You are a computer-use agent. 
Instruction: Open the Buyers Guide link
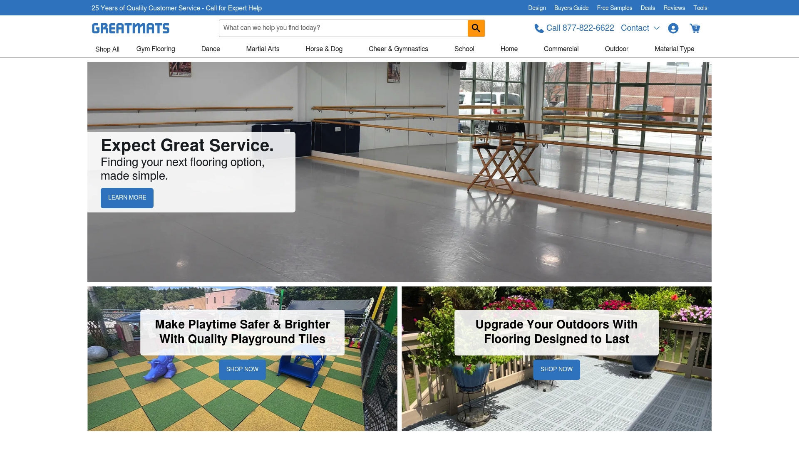(x=571, y=7)
